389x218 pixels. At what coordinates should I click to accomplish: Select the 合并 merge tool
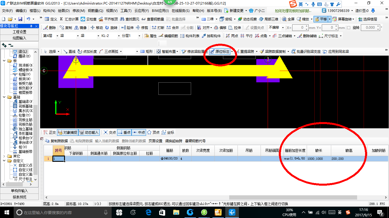point(173,28)
